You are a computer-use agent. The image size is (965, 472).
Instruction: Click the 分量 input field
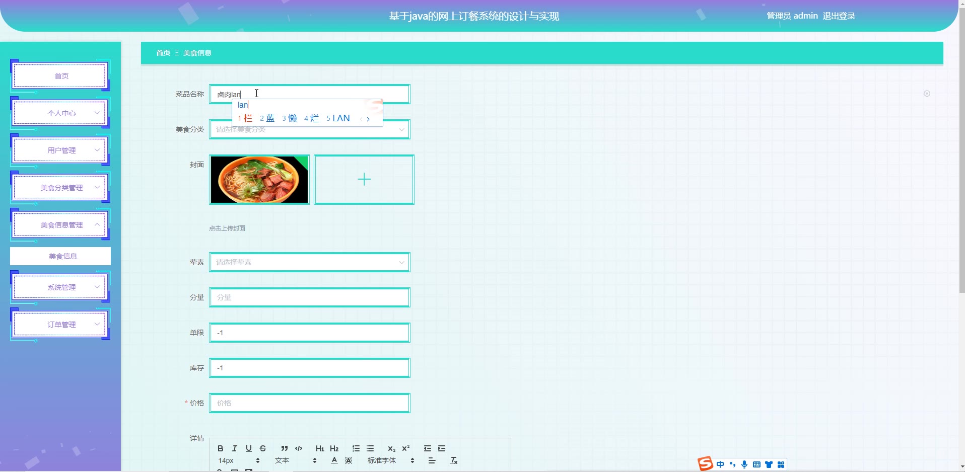pos(310,297)
